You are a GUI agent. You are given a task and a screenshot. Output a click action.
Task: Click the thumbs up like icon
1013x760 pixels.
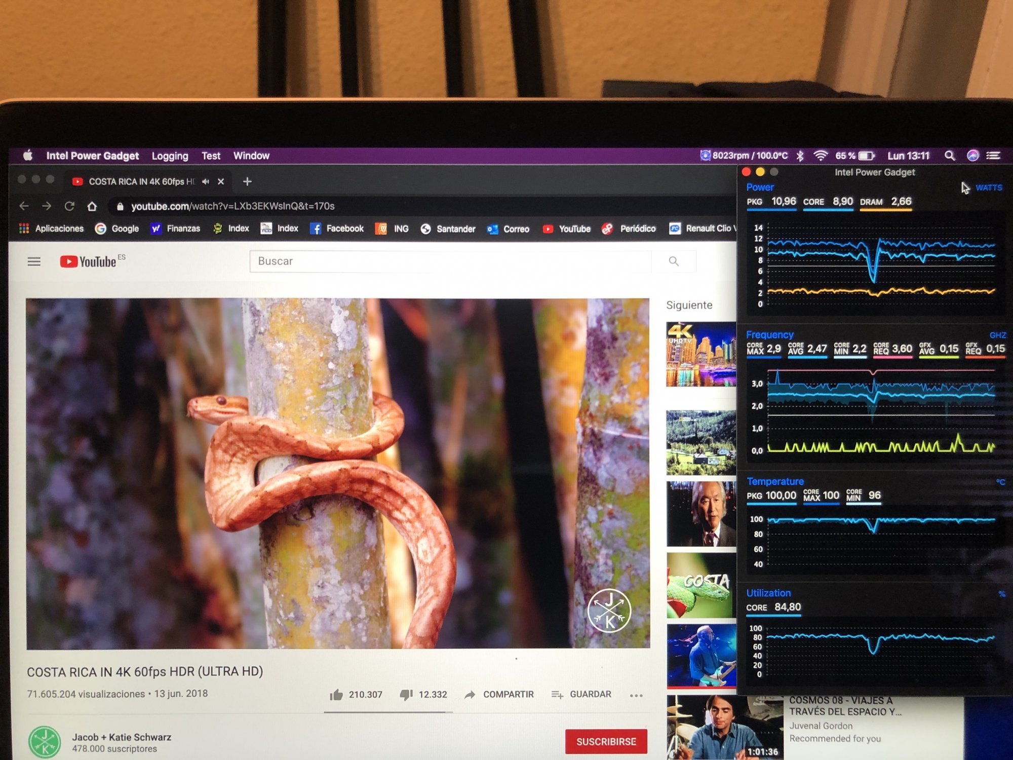tap(336, 695)
